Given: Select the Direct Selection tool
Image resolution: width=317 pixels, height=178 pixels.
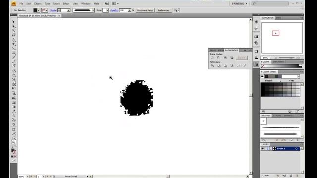Looking at the screenshot, I should 13,26.
